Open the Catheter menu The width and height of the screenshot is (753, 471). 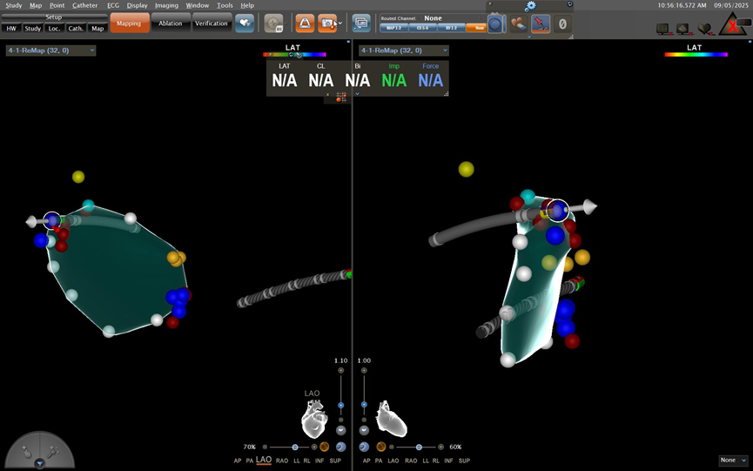84,5
